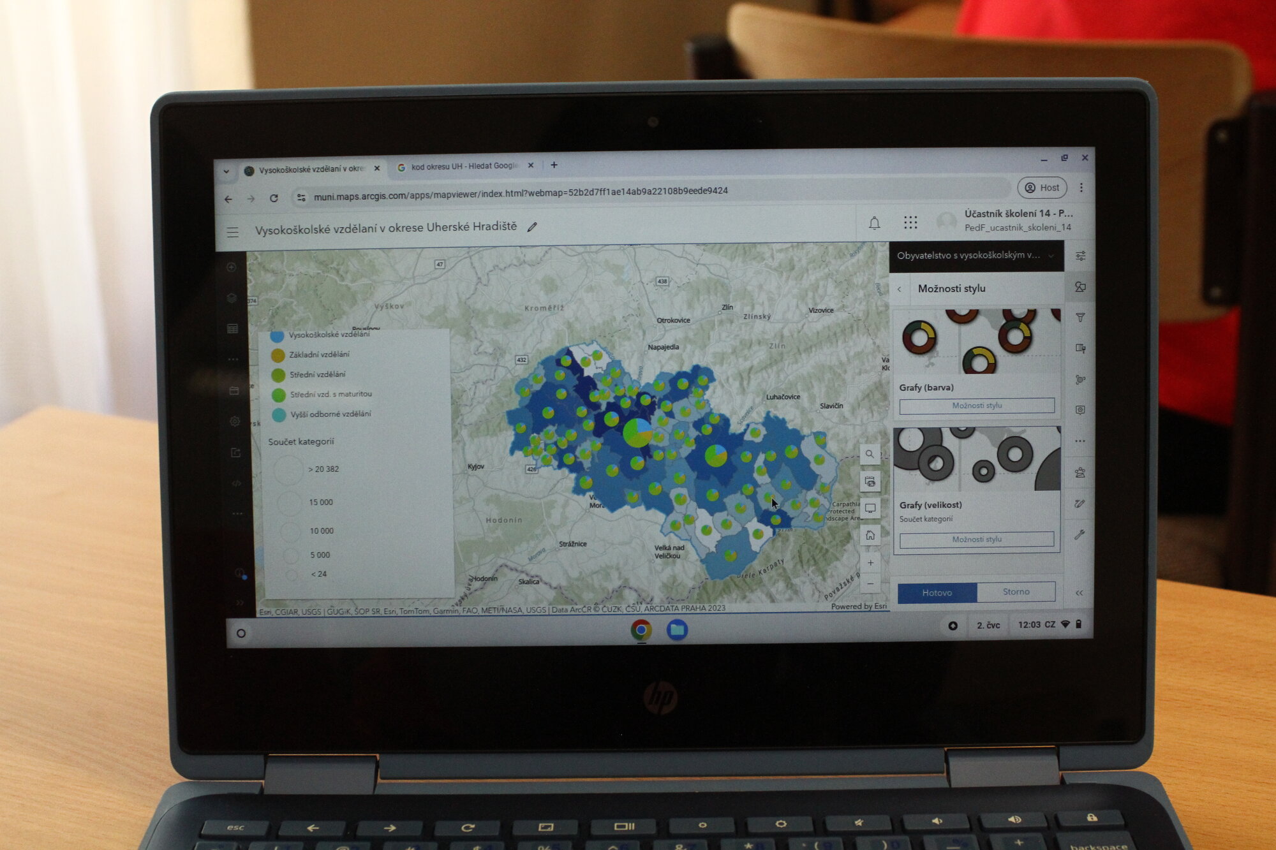The height and width of the screenshot is (850, 1276).
Task: Close the kod okresu UH tab
Action: pyautogui.click(x=530, y=165)
